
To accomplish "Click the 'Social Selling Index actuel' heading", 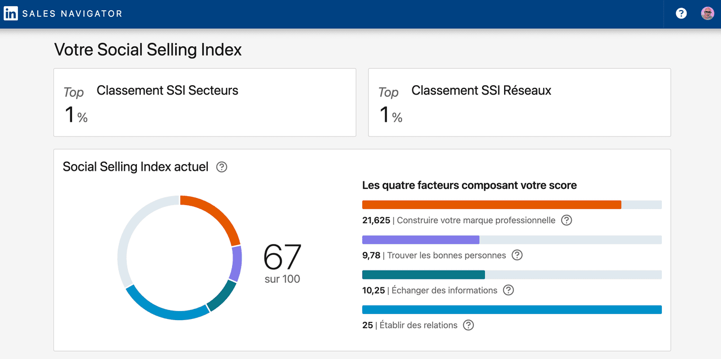I will [136, 167].
